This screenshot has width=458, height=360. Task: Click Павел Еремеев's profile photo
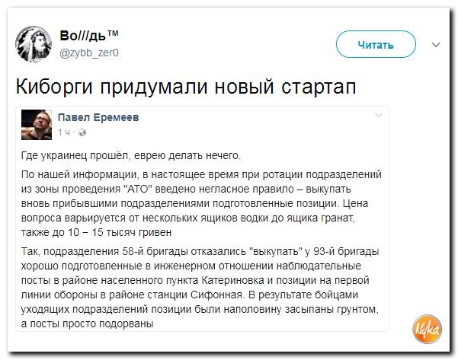click(x=37, y=122)
